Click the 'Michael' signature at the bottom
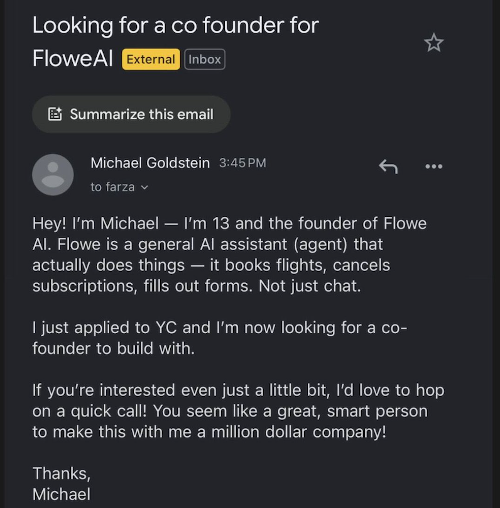The height and width of the screenshot is (508, 500). [x=62, y=494]
